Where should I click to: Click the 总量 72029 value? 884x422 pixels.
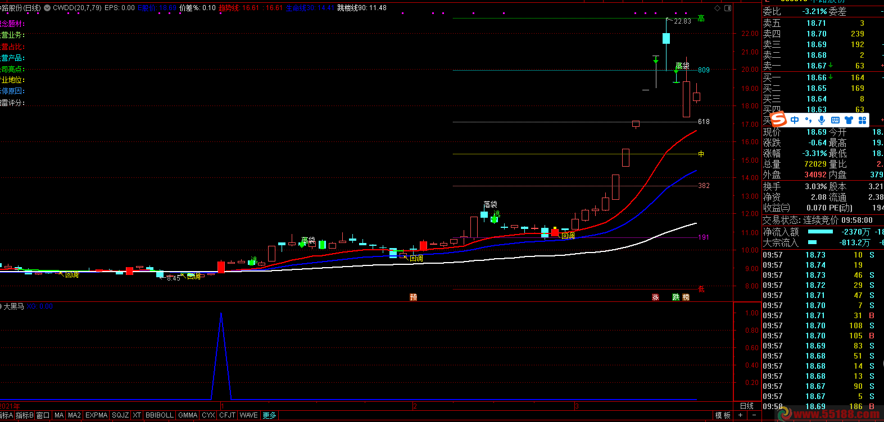click(x=815, y=164)
